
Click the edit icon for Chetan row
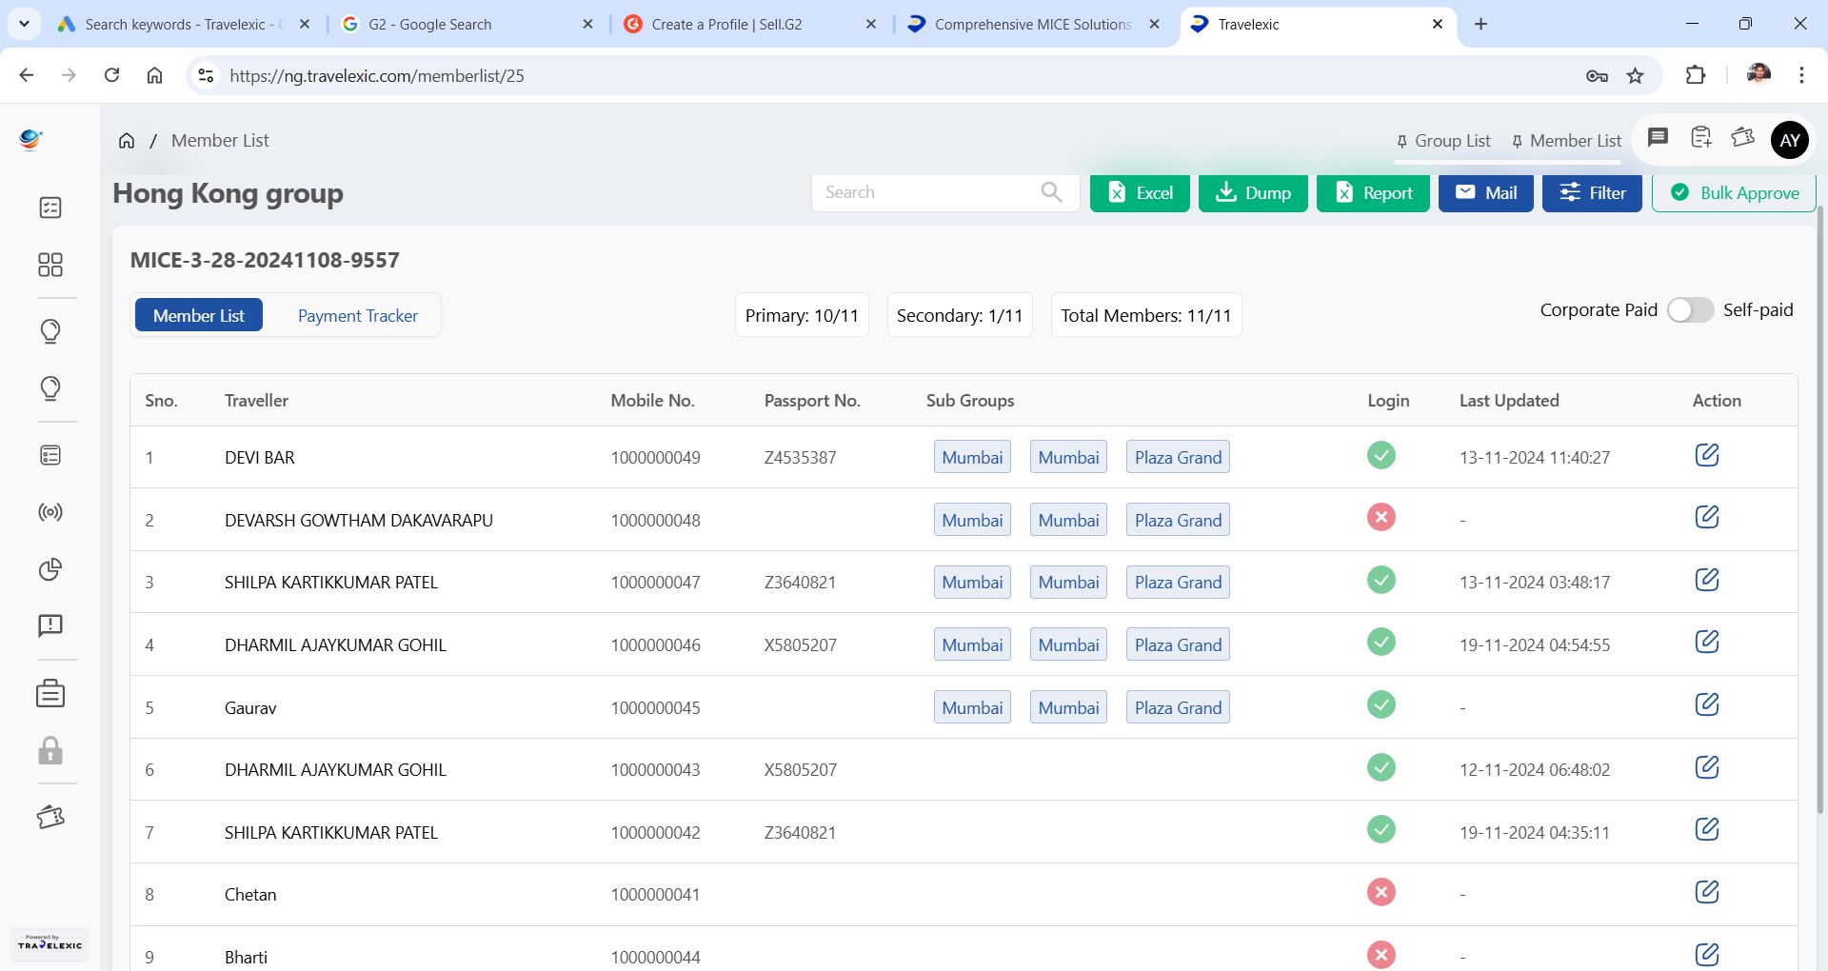pos(1706,892)
